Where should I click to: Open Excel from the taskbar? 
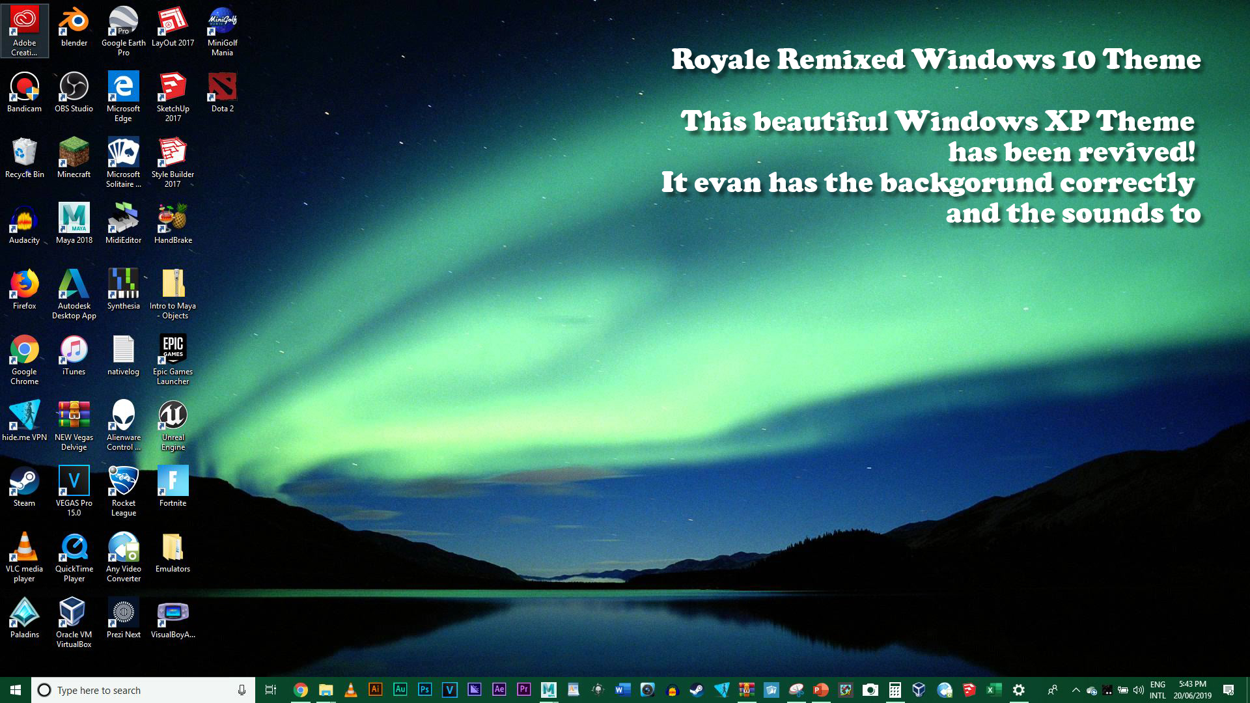pos(992,689)
